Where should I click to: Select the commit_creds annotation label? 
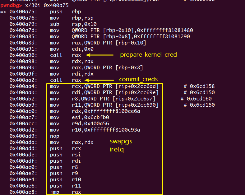click(138, 79)
